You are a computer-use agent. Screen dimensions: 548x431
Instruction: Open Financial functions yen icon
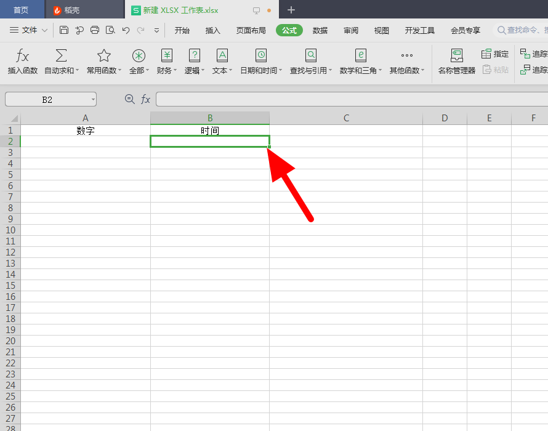click(167, 55)
